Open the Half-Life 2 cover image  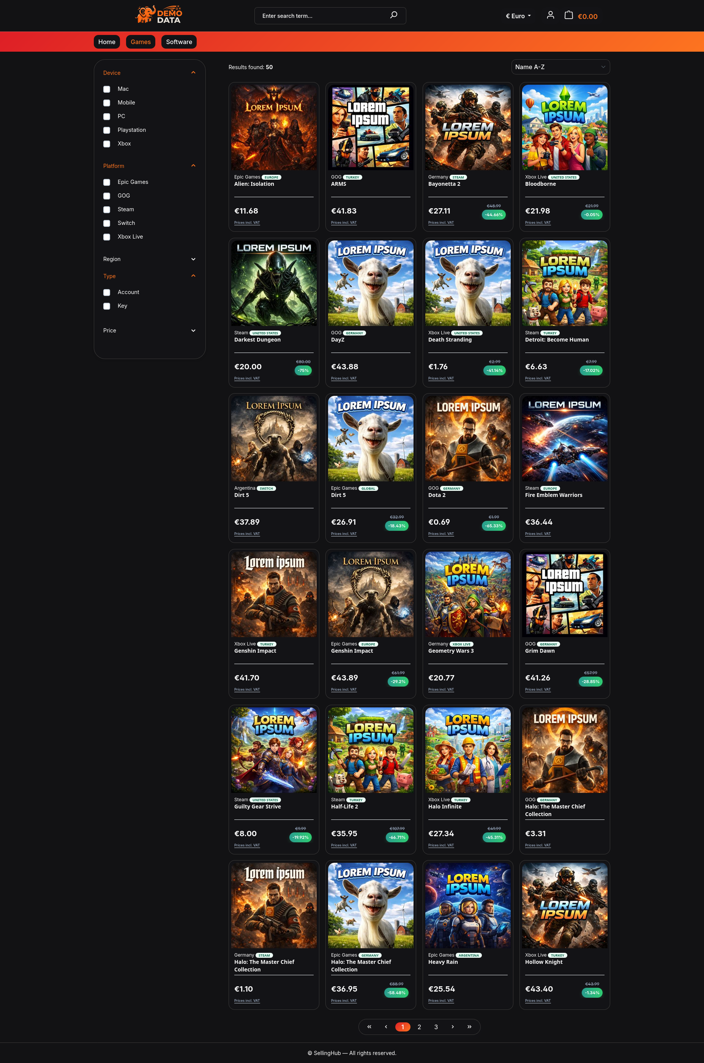tap(371, 750)
